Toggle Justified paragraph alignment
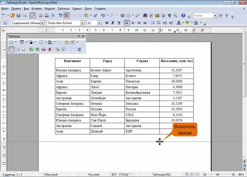This screenshot has width=247, height=177. click(145, 23)
